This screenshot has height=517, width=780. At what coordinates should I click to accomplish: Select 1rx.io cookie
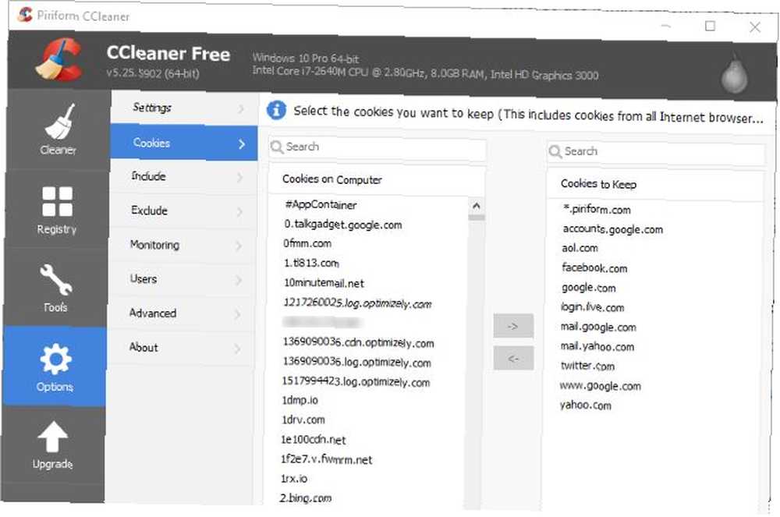coord(293,479)
